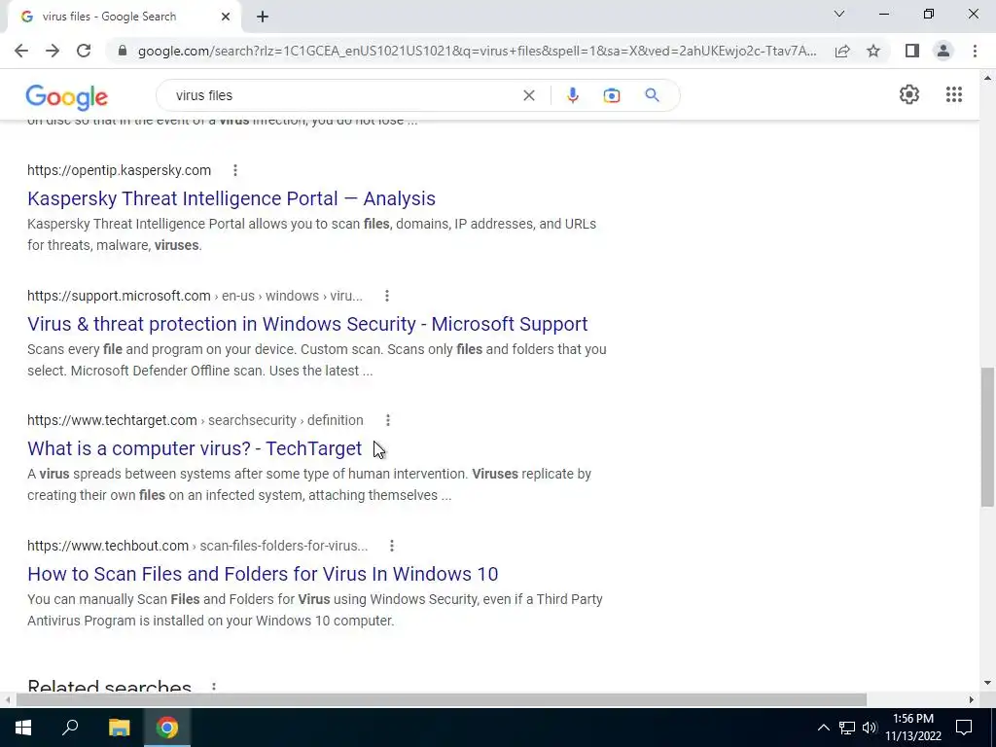Viewport: 996px width, 747px height.
Task: Open Windows notification center
Action: coord(964,728)
